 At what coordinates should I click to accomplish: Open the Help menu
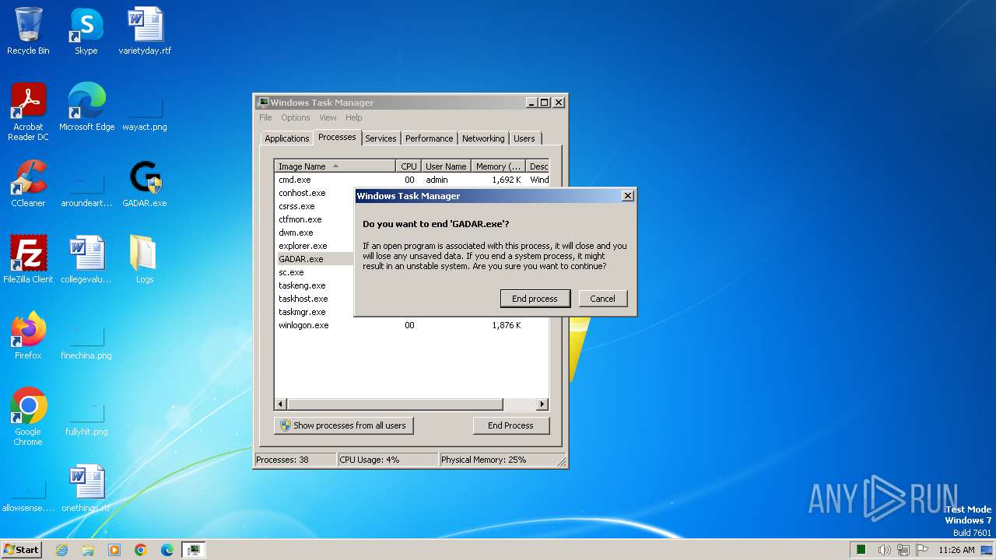(354, 117)
